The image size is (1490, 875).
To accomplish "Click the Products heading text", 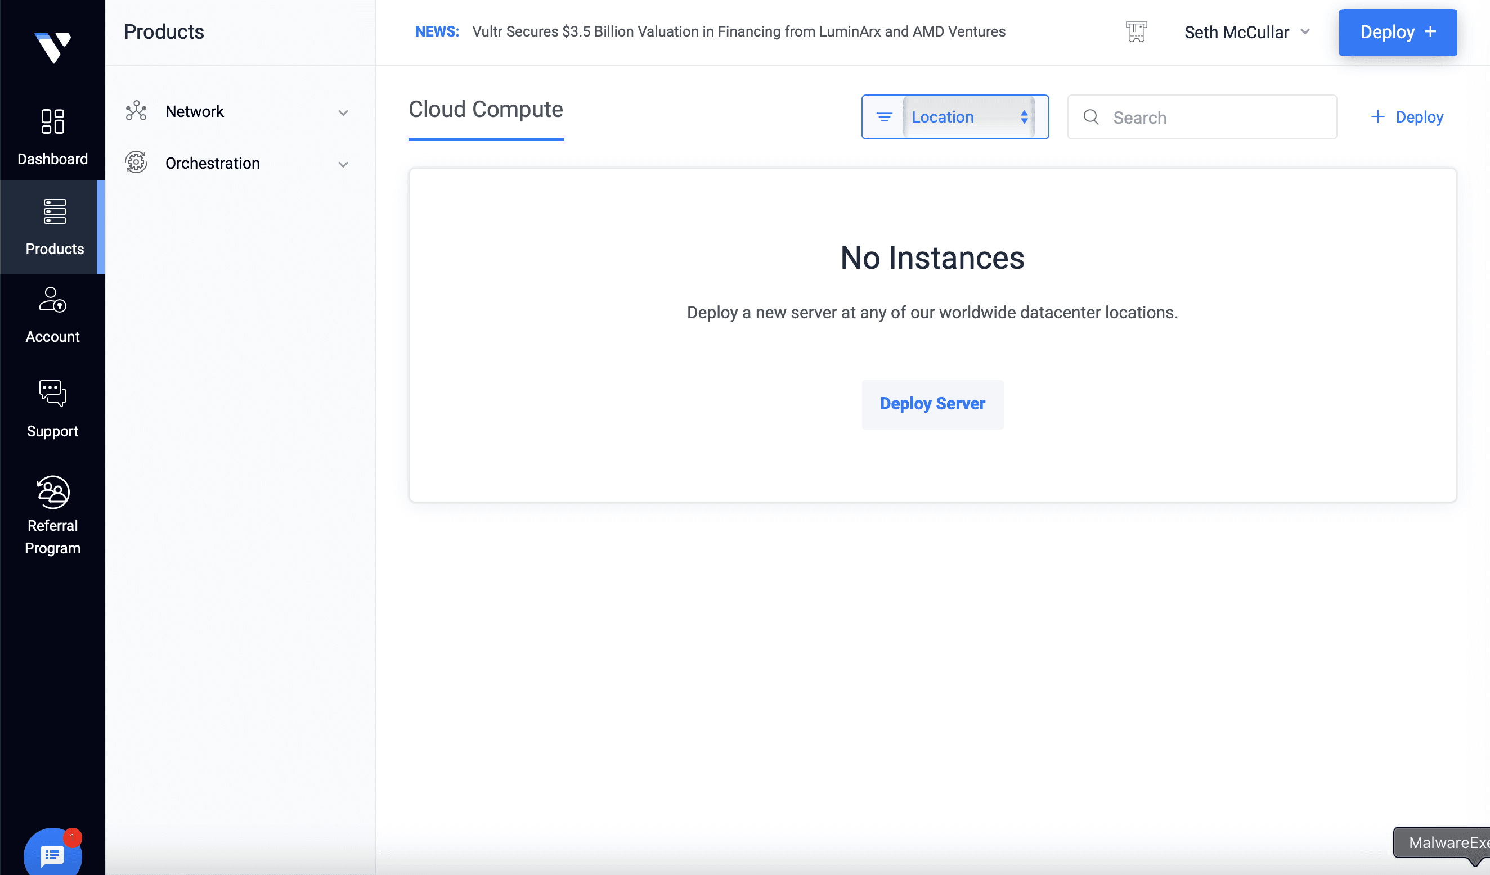I will point(164,32).
